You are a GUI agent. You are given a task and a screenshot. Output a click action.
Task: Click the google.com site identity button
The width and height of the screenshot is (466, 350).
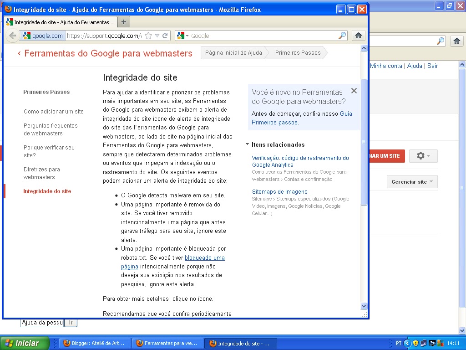[43, 36]
